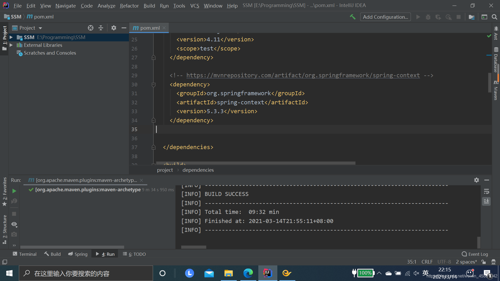500x281 pixels.
Task: Toggle the read-only lock icon in status bar
Action: click(x=484, y=262)
